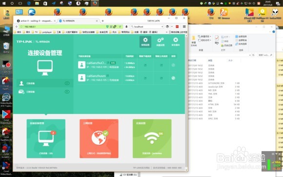
Task: Open the 新建项目 dropdown in Explorer
Action: point(204,37)
